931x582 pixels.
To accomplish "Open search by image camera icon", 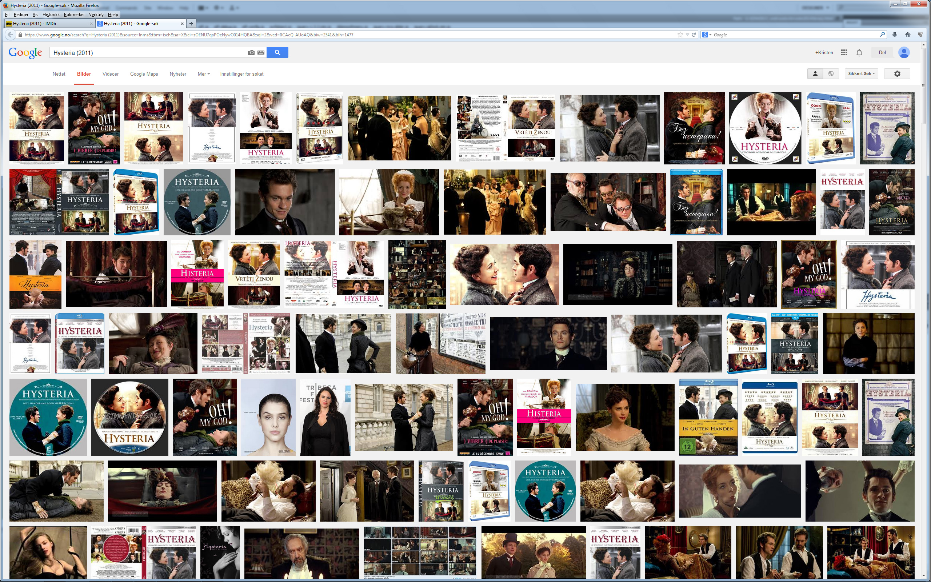I will (x=251, y=52).
